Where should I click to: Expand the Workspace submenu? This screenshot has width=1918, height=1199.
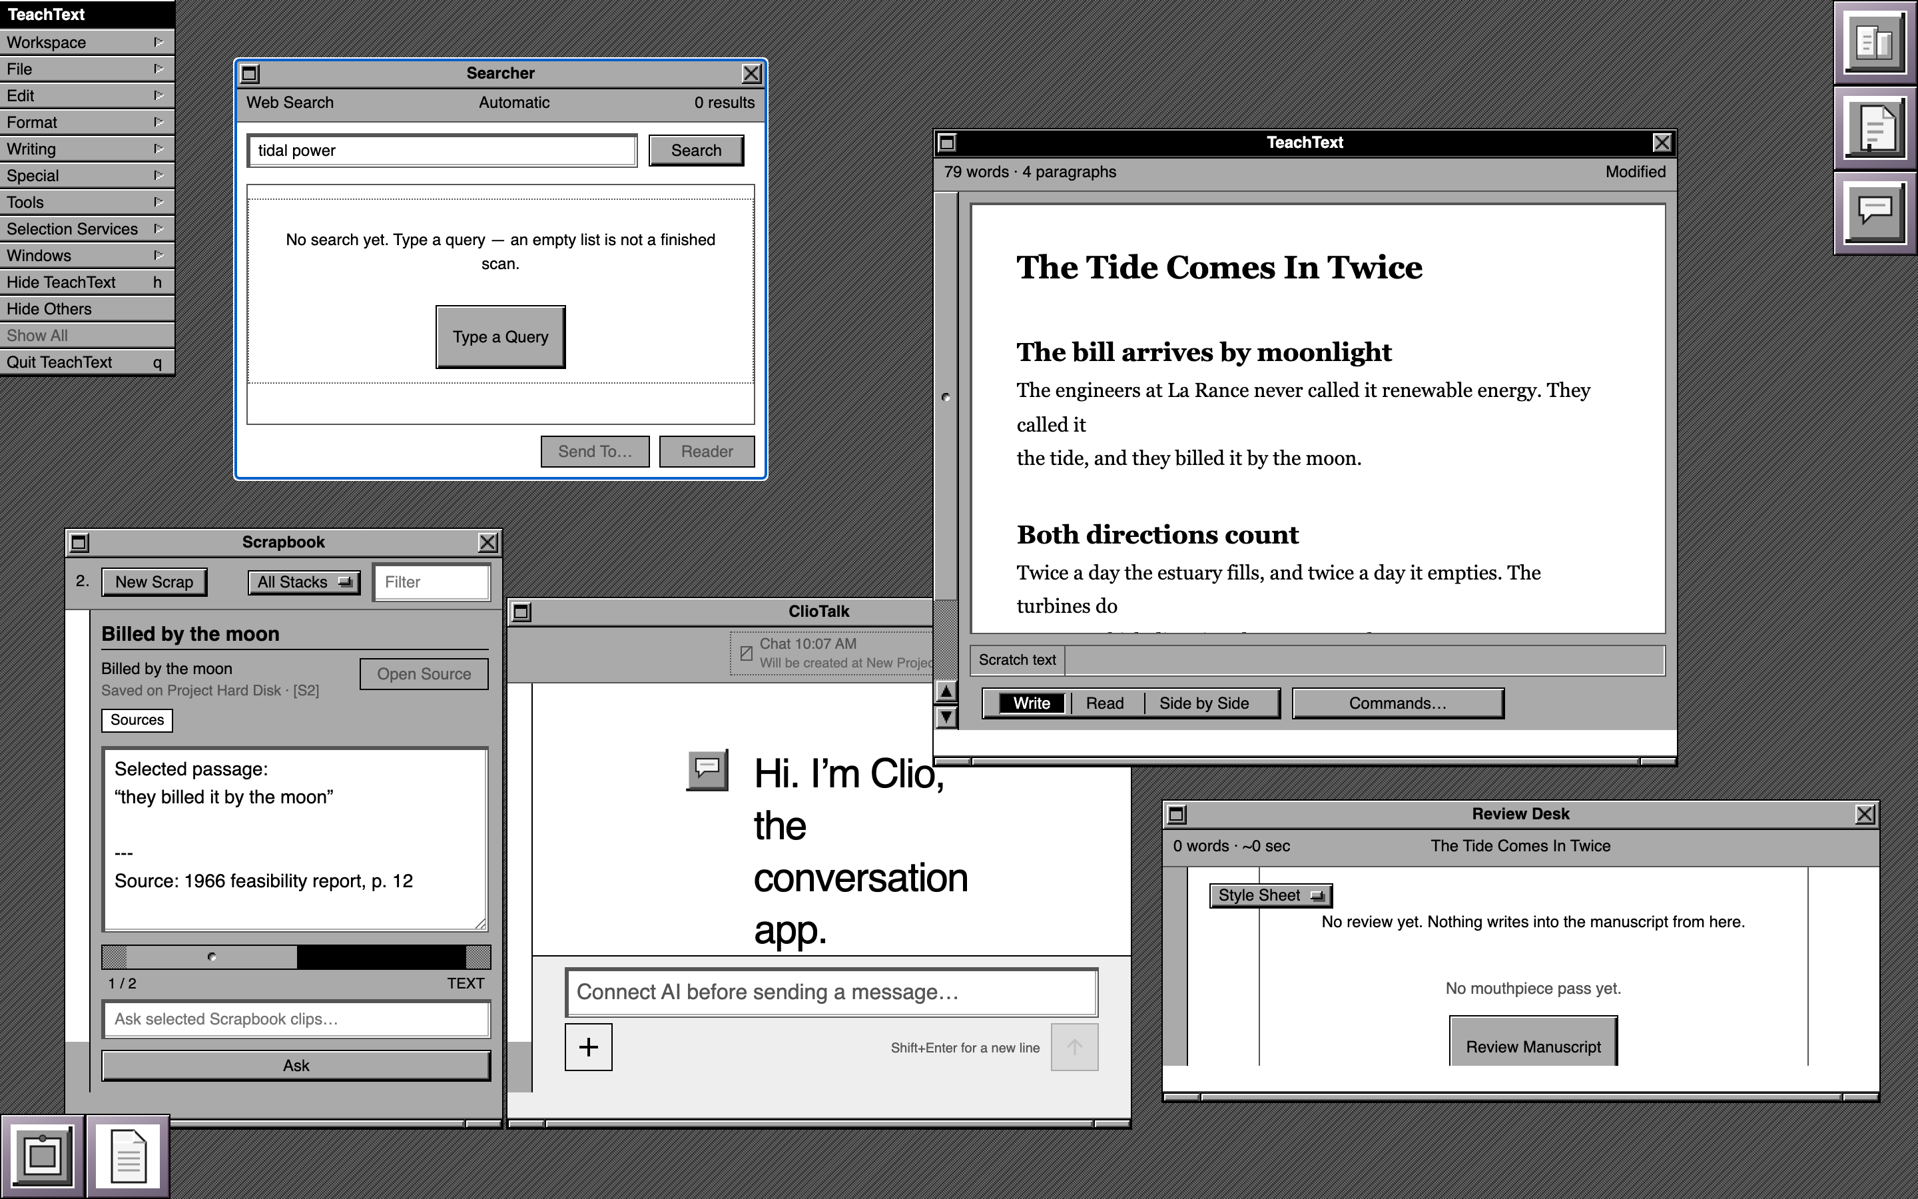click(87, 42)
